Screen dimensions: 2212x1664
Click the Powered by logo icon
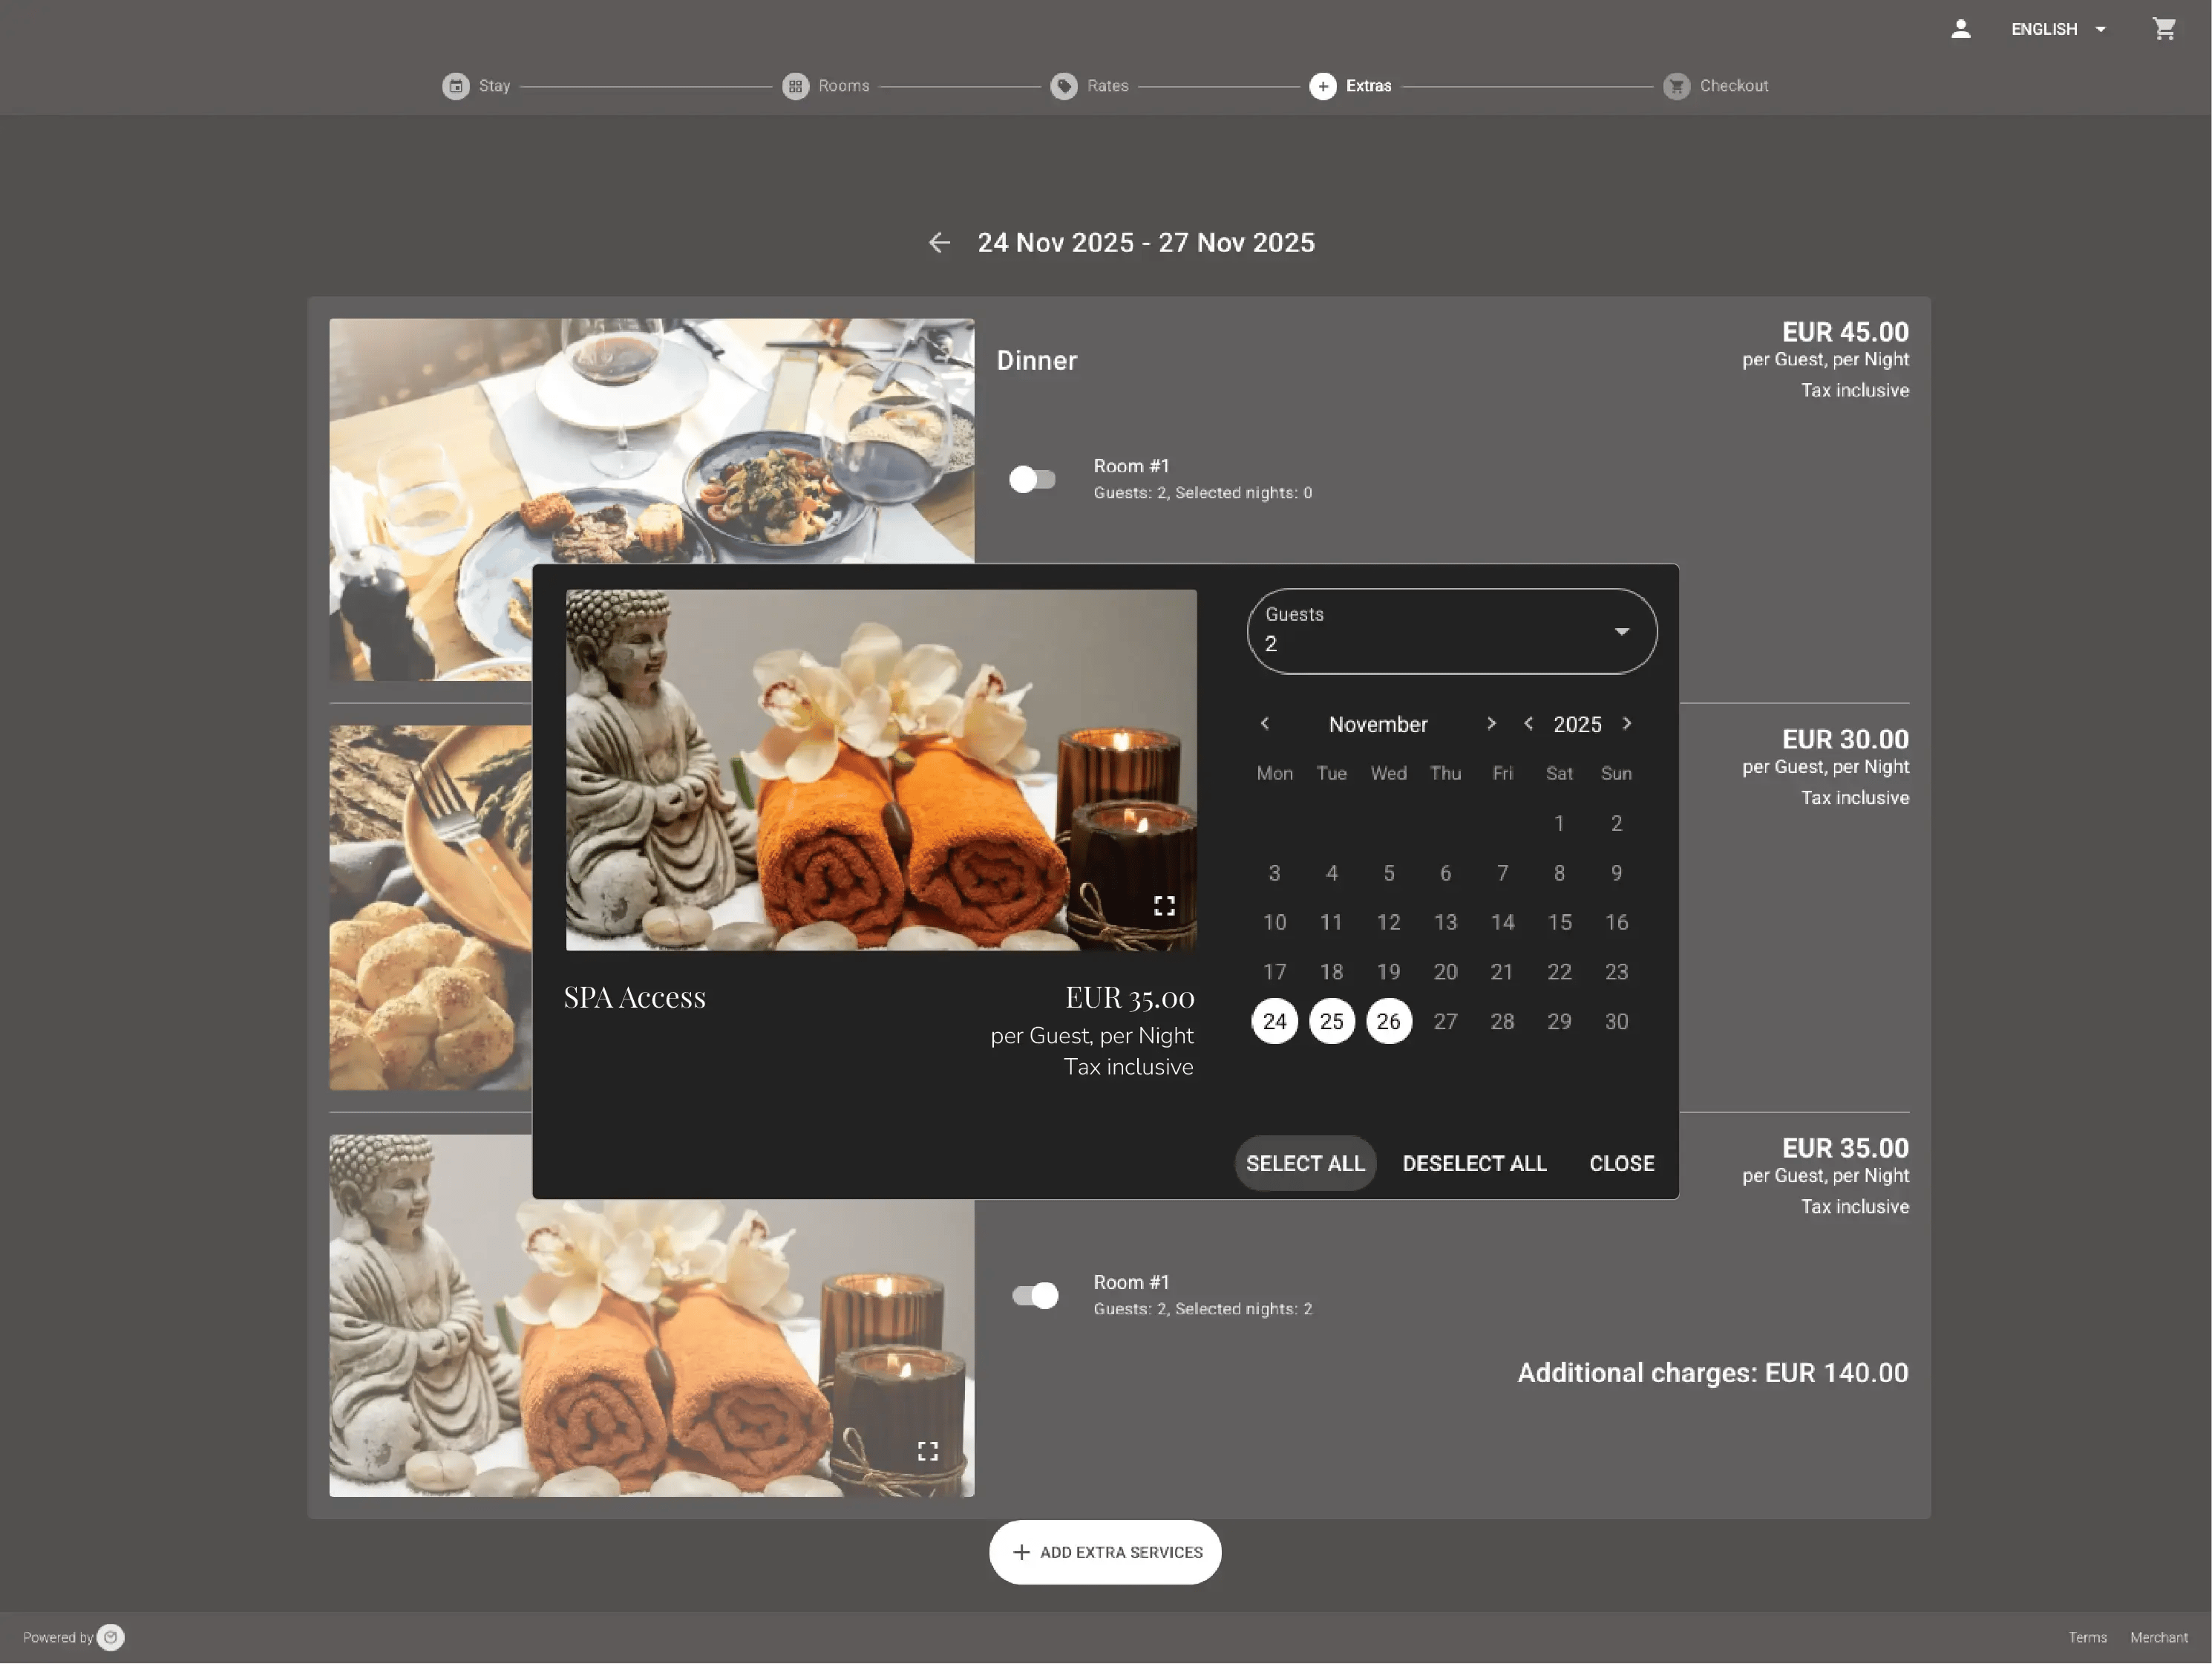tap(111, 1637)
